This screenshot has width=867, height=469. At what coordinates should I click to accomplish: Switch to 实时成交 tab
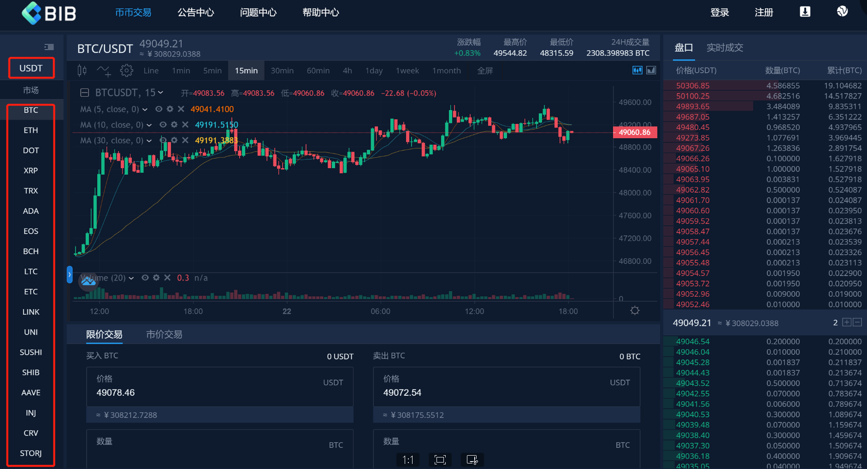click(725, 47)
